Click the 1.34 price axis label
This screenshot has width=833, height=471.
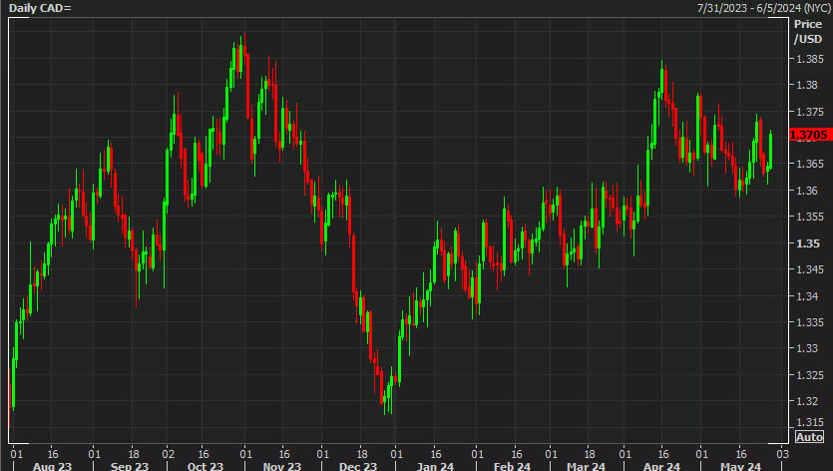[807, 295]
